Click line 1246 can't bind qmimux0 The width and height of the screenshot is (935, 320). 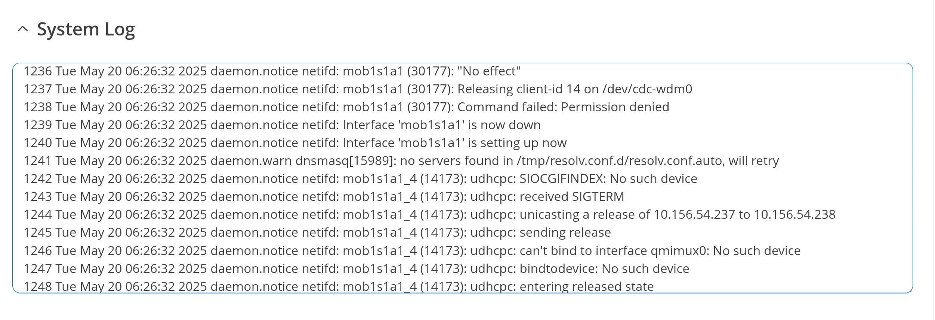pos(412,250)
